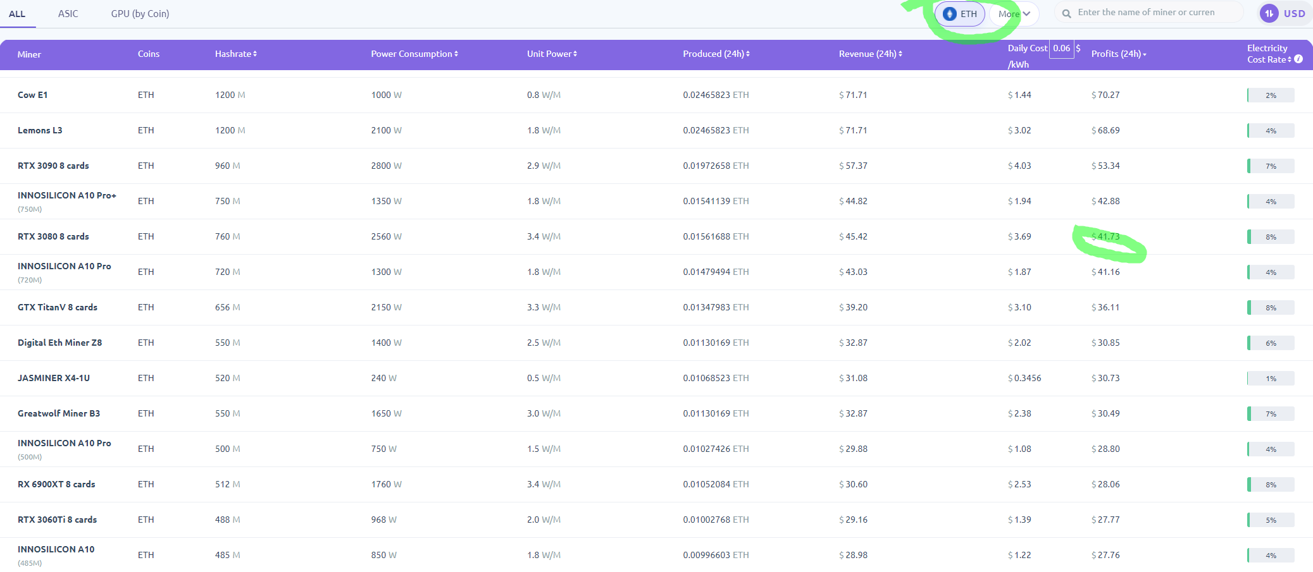Image resolution: width=1313 pixels, height=572 pixels.
Task: Open the Cow E1 miner entry
Action: click(33, 95)
